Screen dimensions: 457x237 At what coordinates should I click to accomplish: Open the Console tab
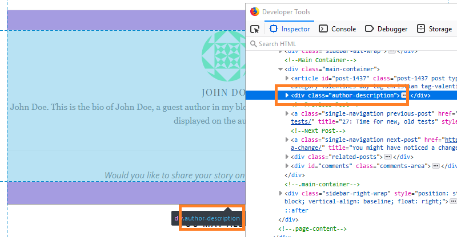[x=338, y=29]
